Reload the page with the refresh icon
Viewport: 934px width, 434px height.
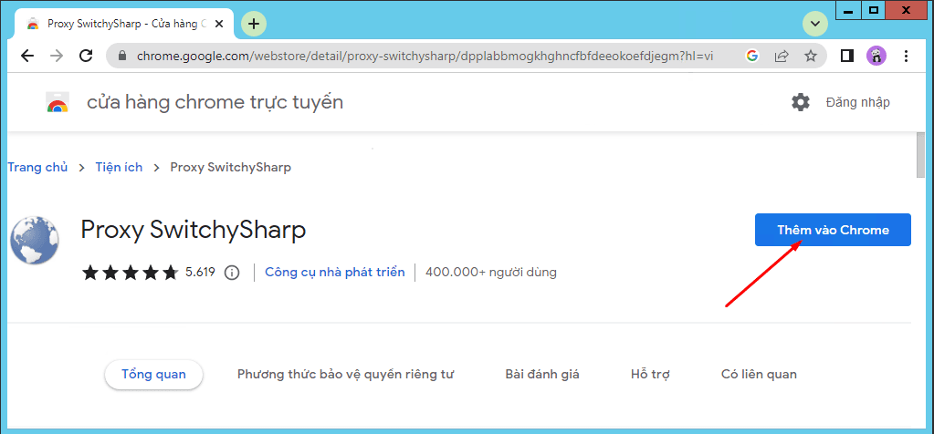(86, 56)
